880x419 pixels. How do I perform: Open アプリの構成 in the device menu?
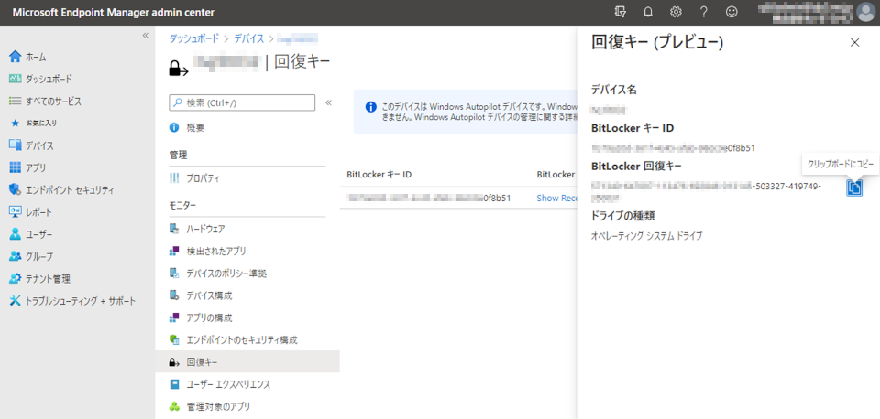(x=201, y=317)
